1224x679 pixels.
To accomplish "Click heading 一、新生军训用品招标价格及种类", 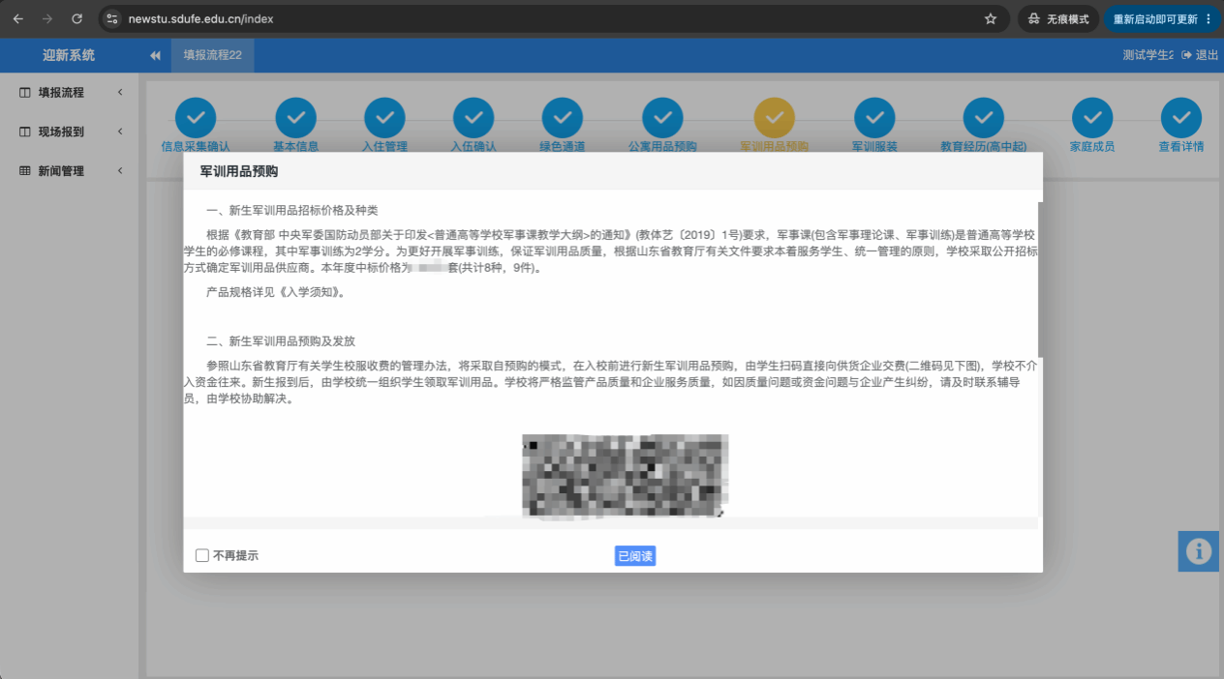I will coord(292,210).
